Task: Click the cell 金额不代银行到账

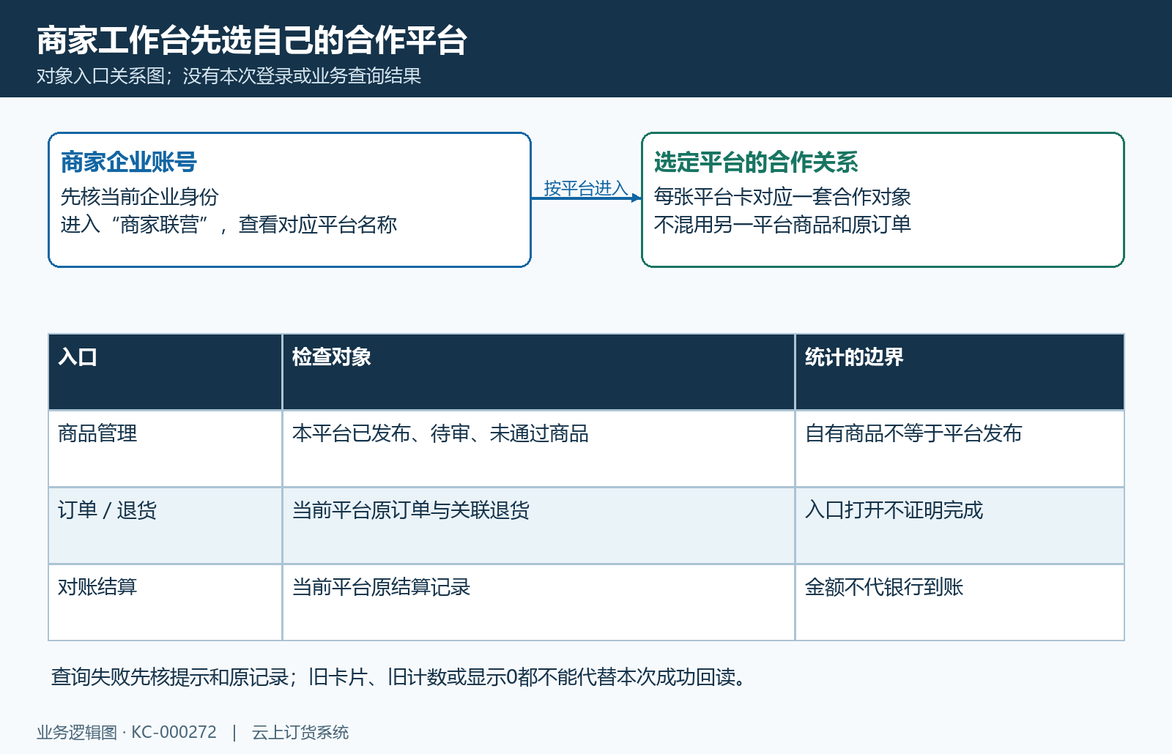Action: (x=960, y=602)
